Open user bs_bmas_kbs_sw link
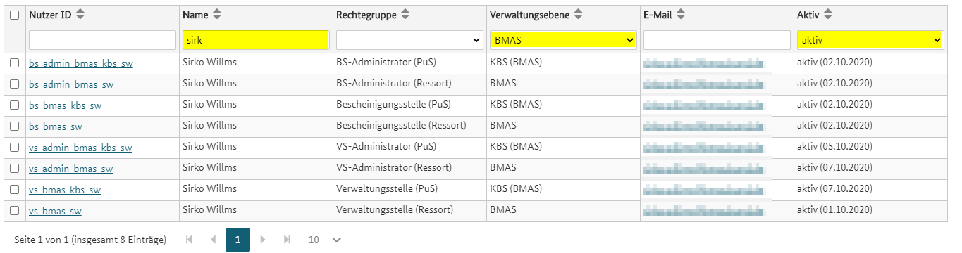The height and width of the screenshot is (253, 962). (65, 106)
